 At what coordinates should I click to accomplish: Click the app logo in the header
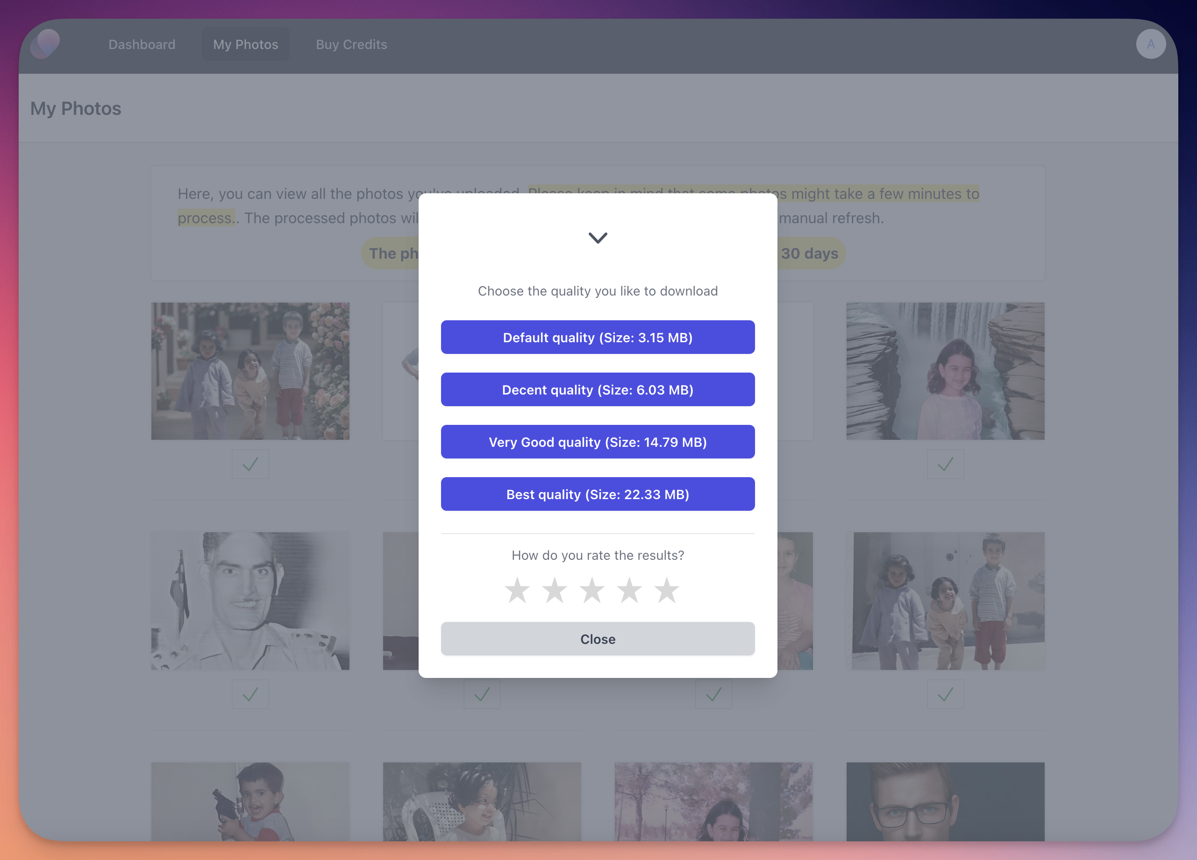click(45, 44)
